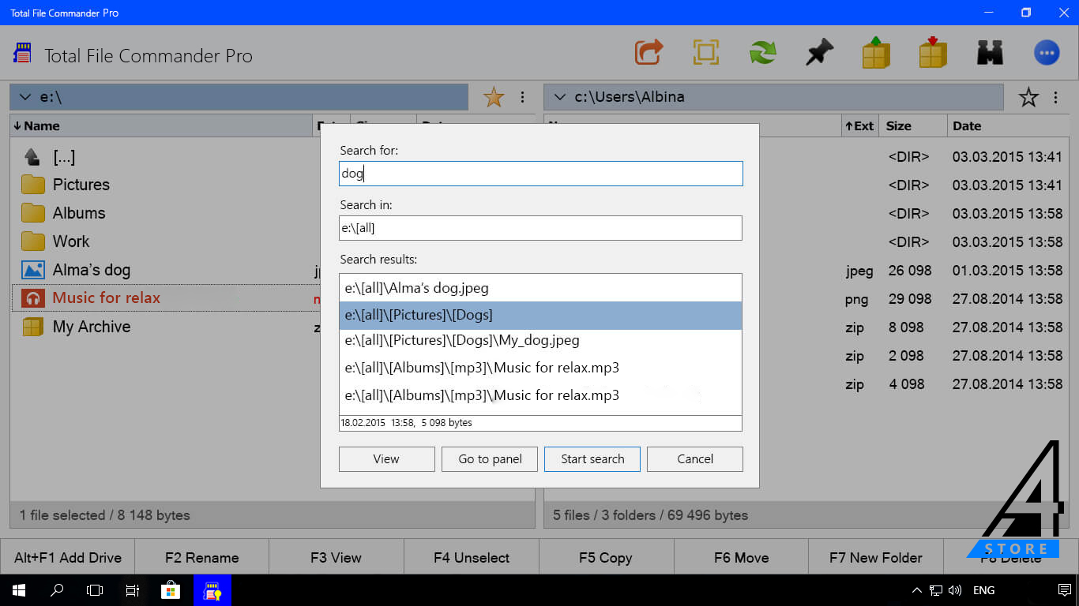1079x606 pixels.
Task: Click the zip row sized 4 098
Action: (806, 384)
